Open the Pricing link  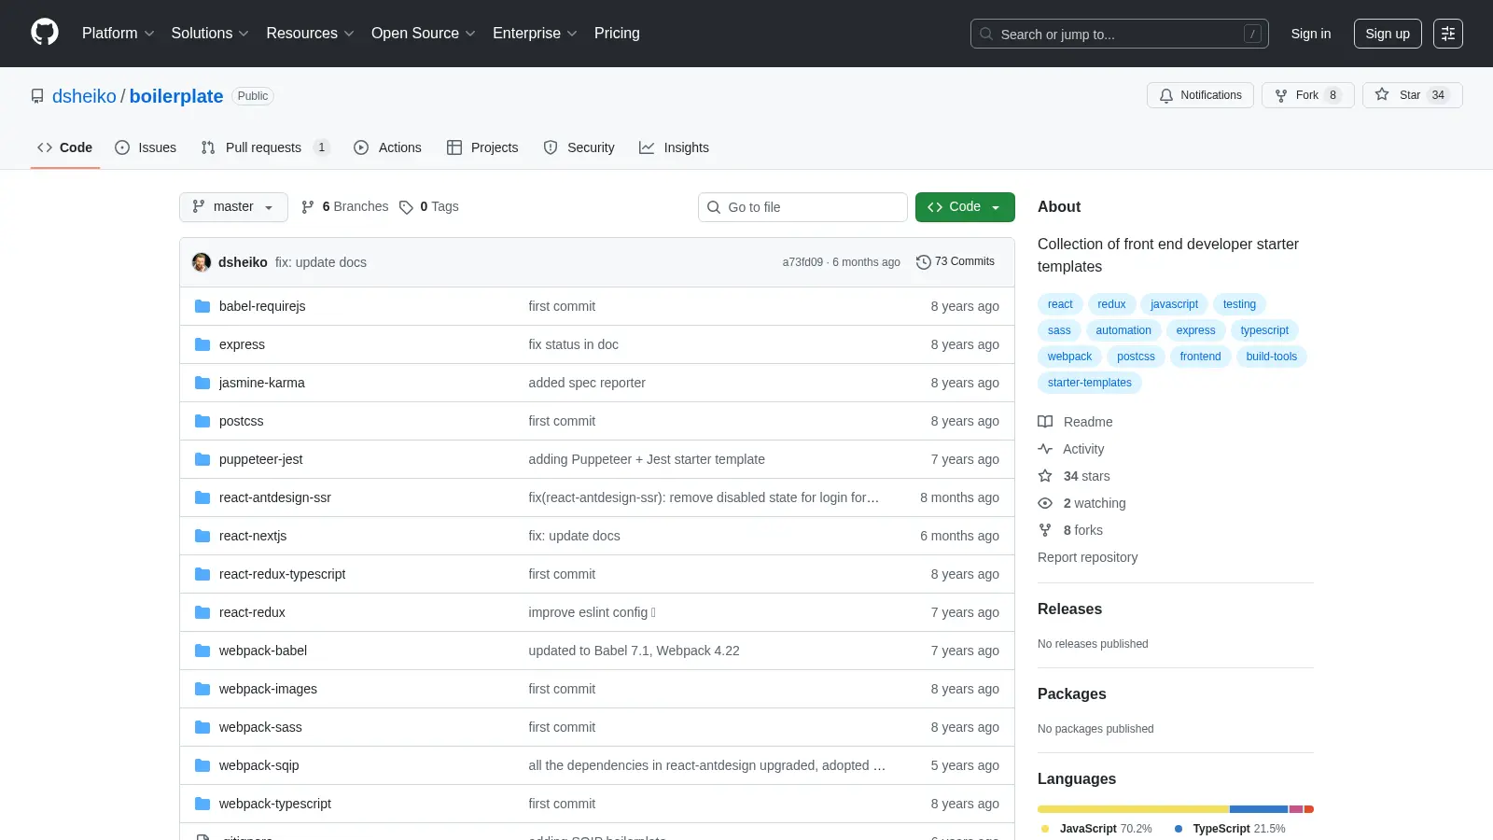pos(617,33)
